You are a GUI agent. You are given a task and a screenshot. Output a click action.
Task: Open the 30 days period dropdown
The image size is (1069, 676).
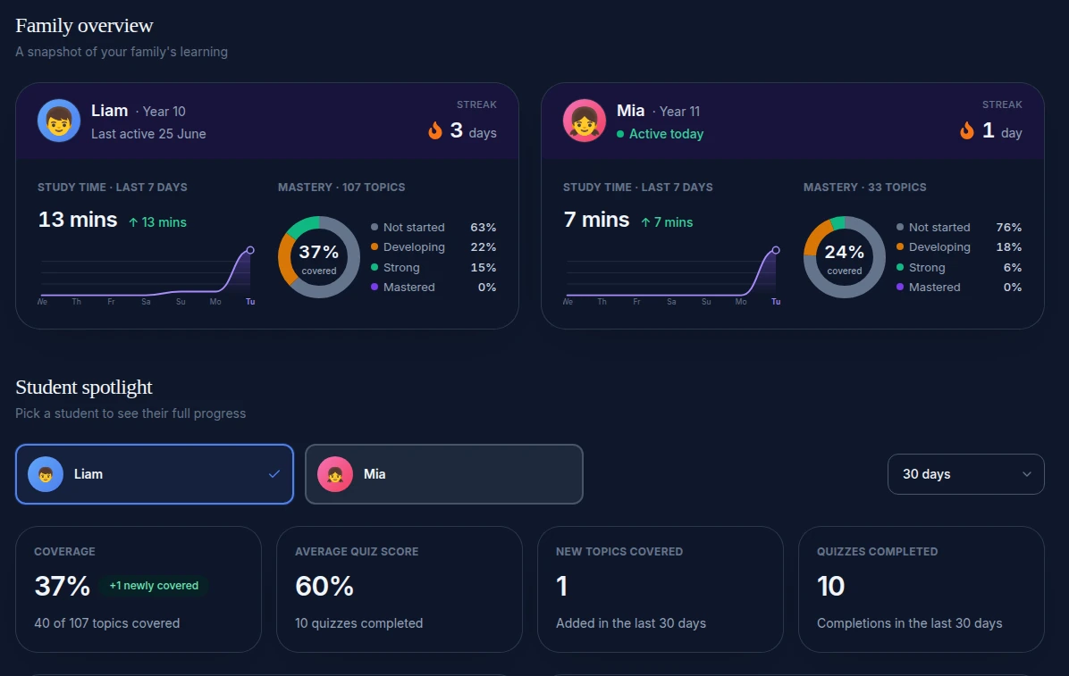click(965, 474)
